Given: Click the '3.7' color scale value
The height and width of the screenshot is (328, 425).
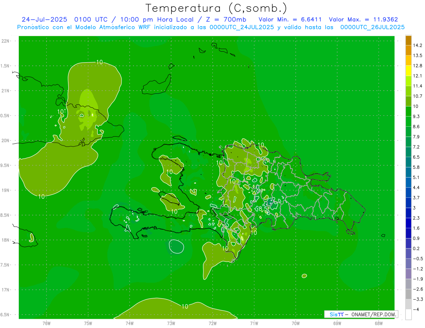Looking at the screenshot, I should (416, 198).
